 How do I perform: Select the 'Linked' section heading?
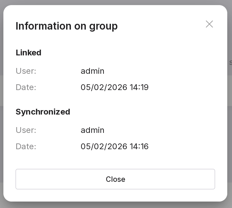28,53
